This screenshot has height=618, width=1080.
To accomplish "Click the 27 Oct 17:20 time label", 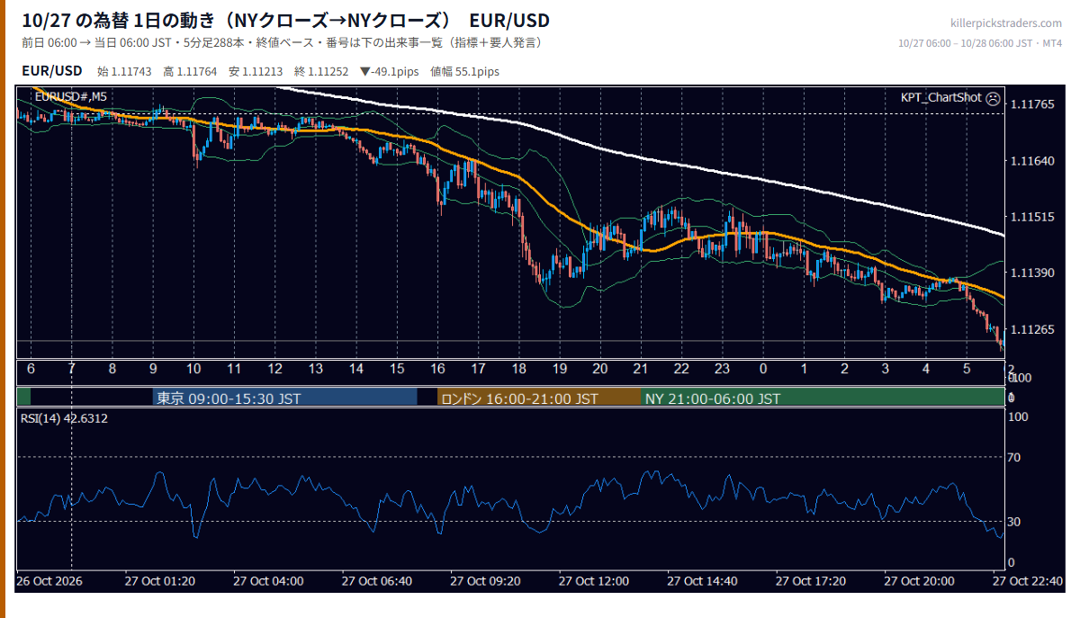I will (x=811, y=581).
